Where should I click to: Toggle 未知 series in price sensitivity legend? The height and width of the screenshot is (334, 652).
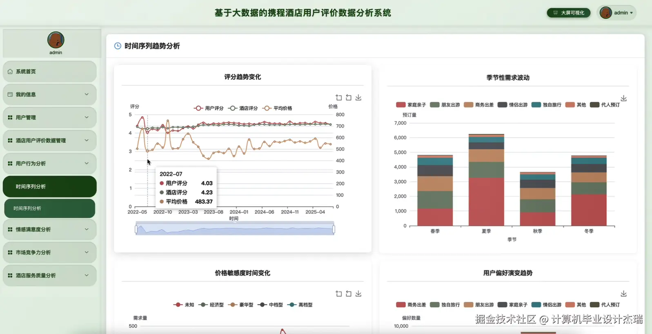click(x=184, y=305)
